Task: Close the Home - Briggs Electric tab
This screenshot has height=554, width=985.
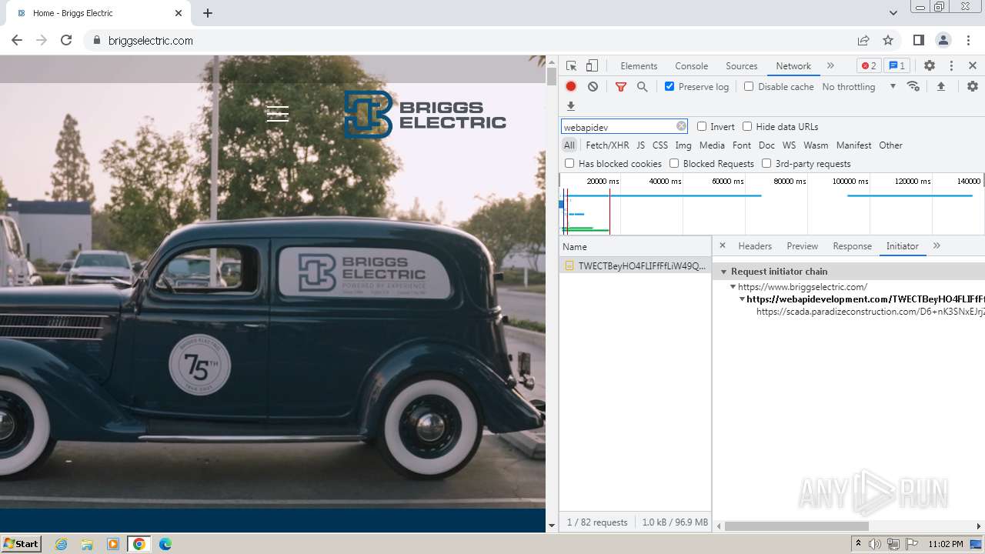Action: 179,13
